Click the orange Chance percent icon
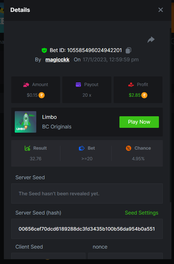This screenshot has width=174, height=264. (x=128, y=148)
